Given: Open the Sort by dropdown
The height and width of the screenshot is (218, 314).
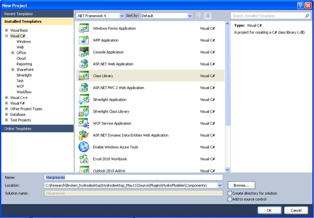Looking at the screenshot, I should [190, 16].
